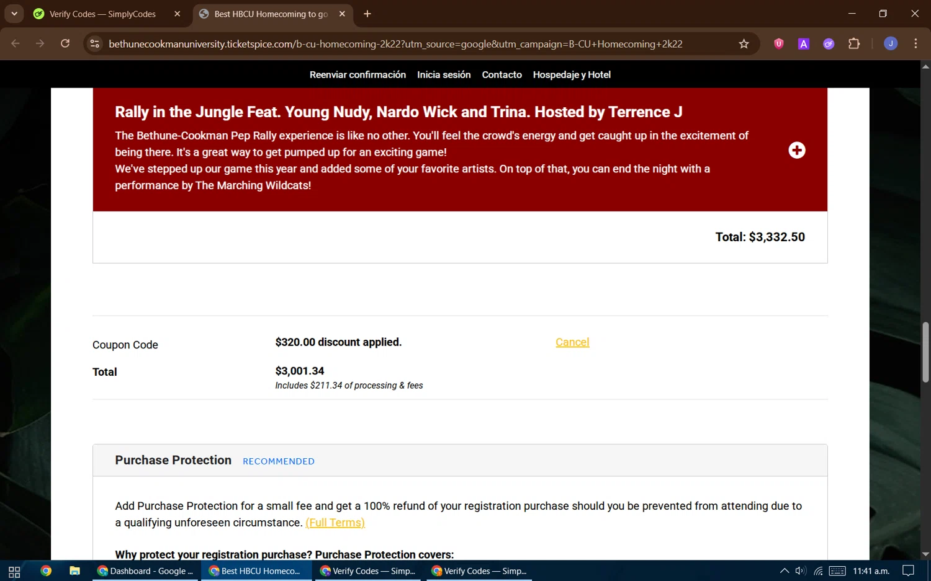Open the tab search dropdown arrow
Screen dimensions: 931x581
[x=14, y=14]
